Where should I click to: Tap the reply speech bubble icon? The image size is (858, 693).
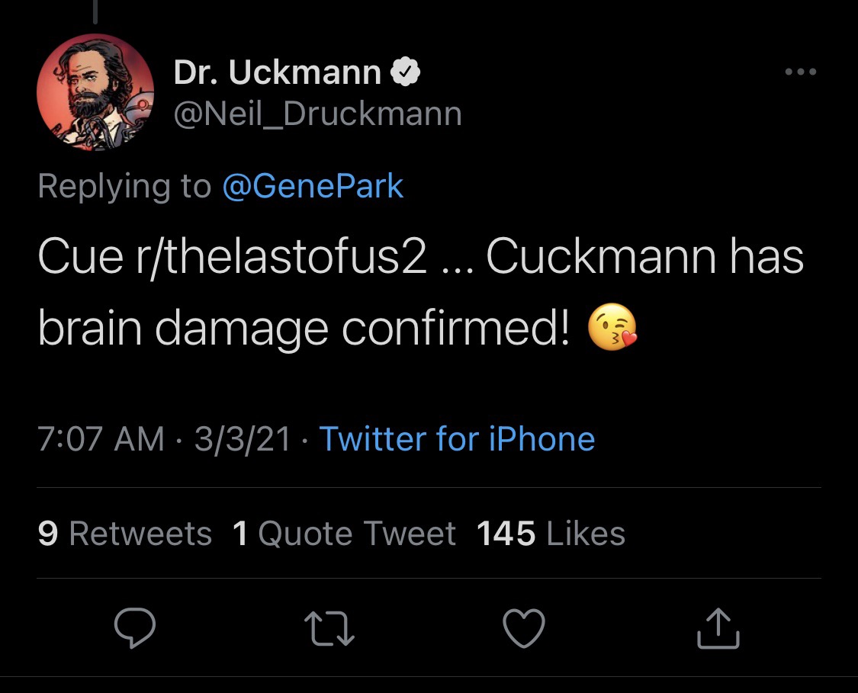point(135,628)
